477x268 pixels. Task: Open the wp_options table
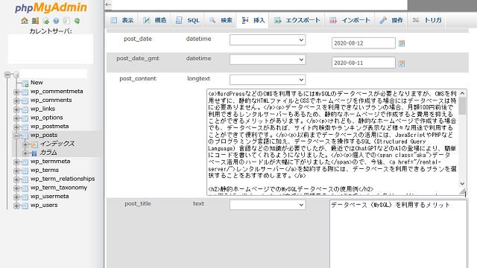(46, 118)
